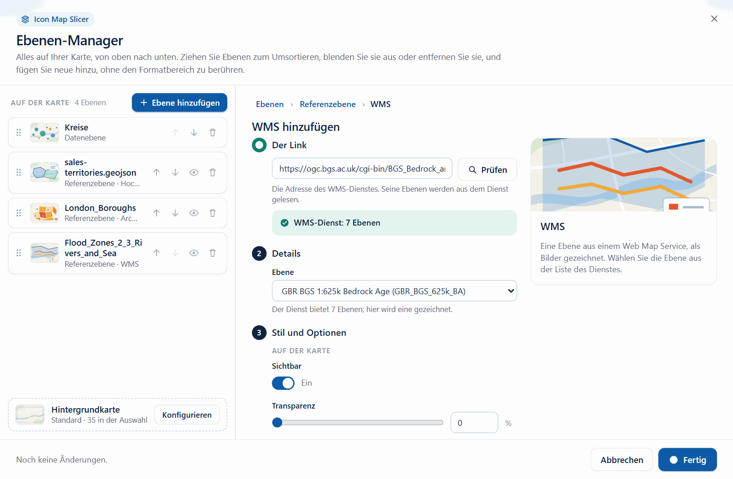
Task: Click the Hintergrundkarte thumbnail
Action: point(30,414)
